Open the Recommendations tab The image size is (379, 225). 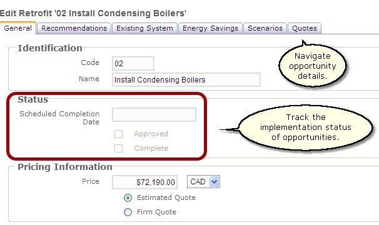click(74, 28)
